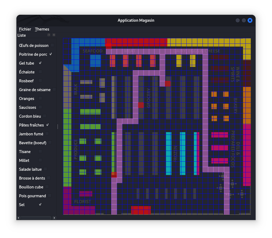Close the Application Magasin window
The width and height of the screenshot is (272, 238).
[250, 20]
